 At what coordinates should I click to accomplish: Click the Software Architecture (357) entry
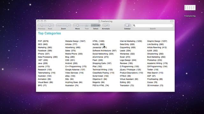(105, 51)
